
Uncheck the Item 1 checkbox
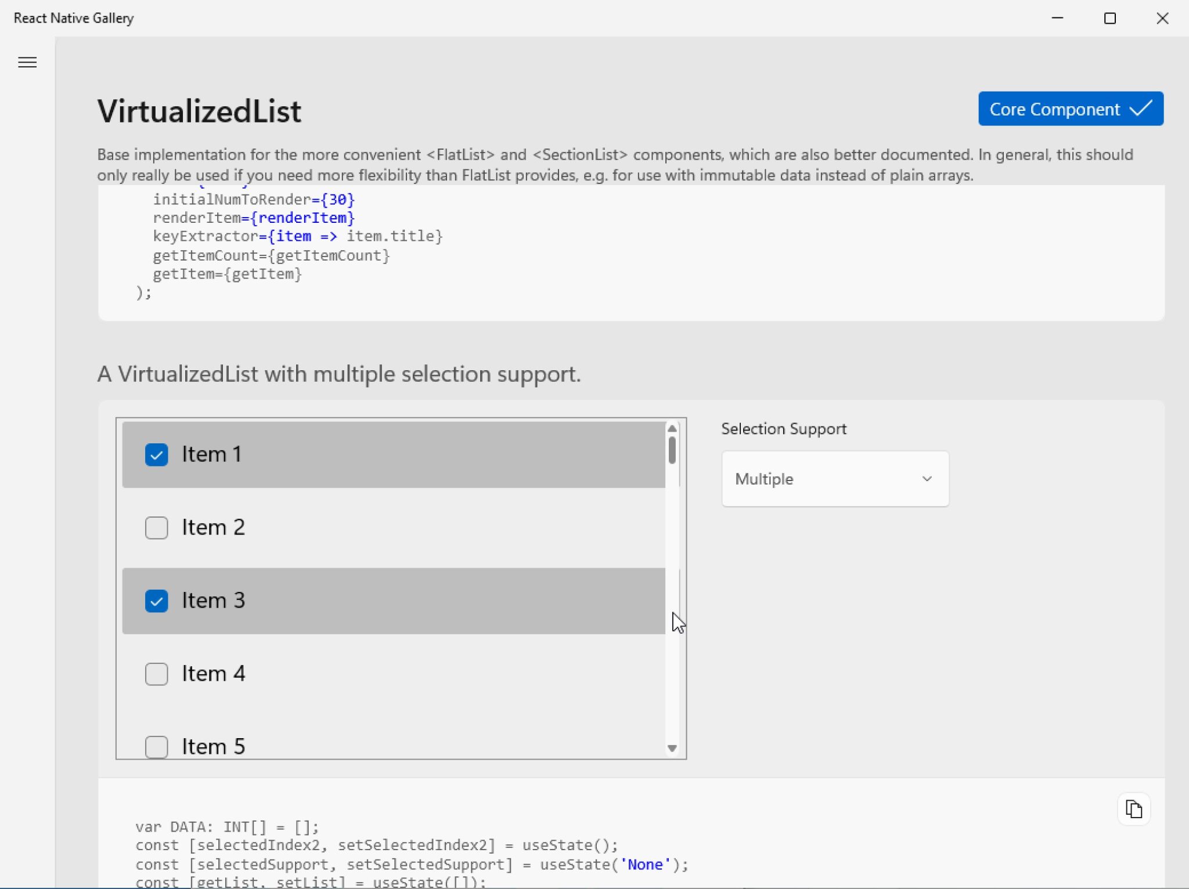(x=156, y=454)
